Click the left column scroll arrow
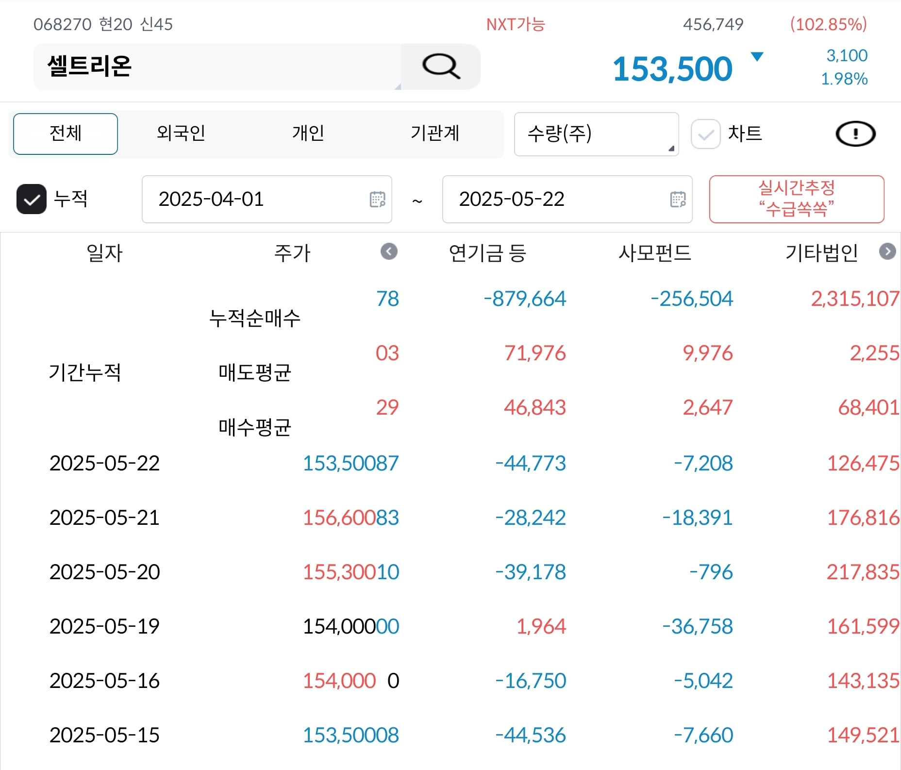 [389, 251]
